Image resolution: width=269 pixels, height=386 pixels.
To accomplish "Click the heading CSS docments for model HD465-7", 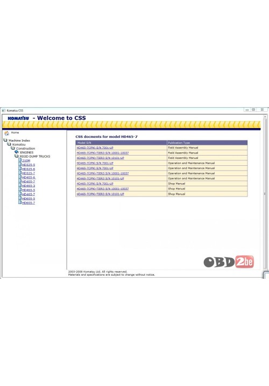I will (x=107, y=137).
